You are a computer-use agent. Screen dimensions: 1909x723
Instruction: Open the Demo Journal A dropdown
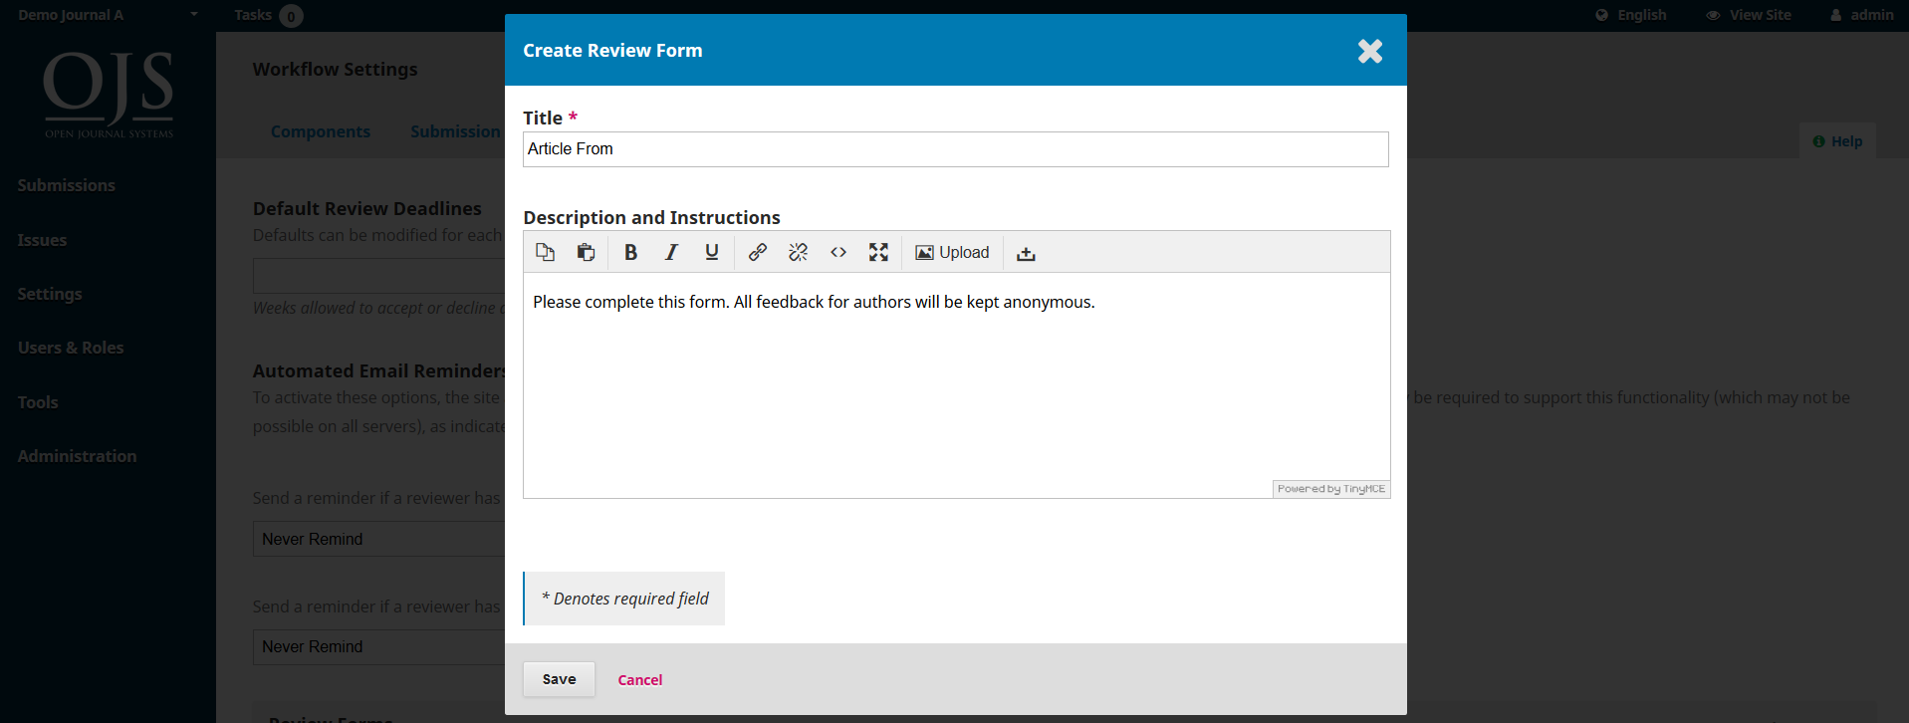click(x=108, y=15)
